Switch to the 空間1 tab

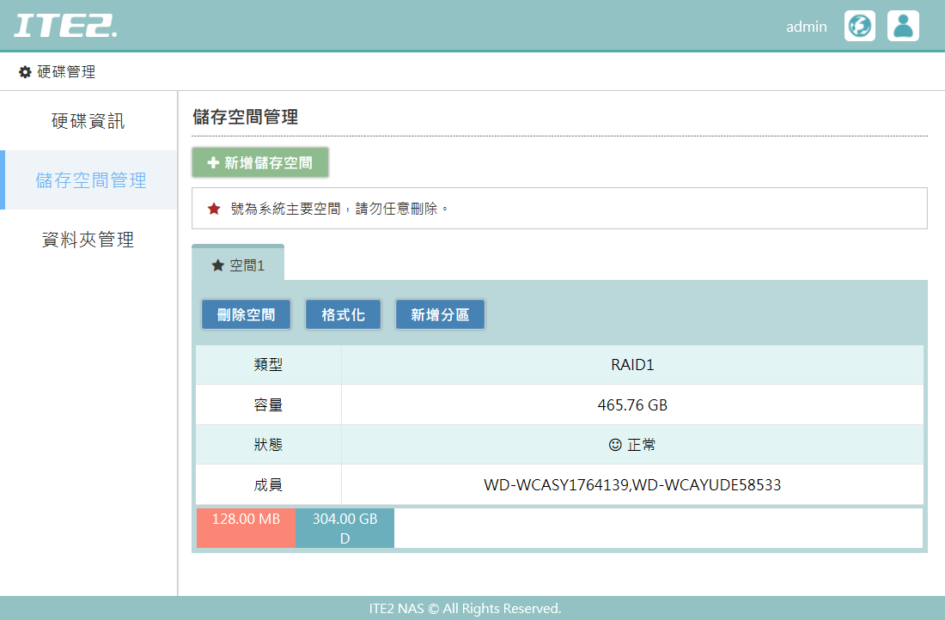point(239,265)
